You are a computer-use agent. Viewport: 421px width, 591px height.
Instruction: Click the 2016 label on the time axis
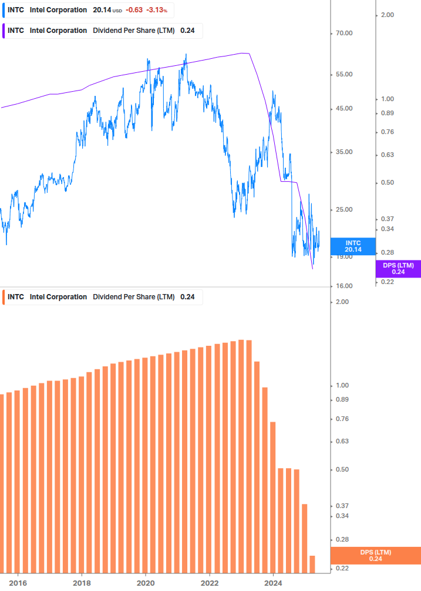click(x=18, y=583)
